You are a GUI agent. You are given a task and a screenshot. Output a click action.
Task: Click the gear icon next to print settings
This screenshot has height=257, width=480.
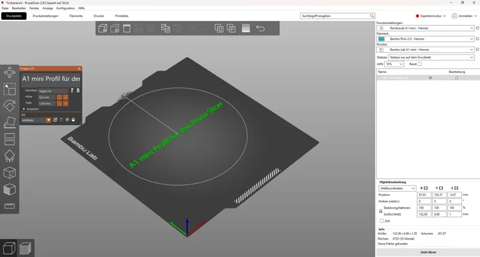[x=477, y=28]
